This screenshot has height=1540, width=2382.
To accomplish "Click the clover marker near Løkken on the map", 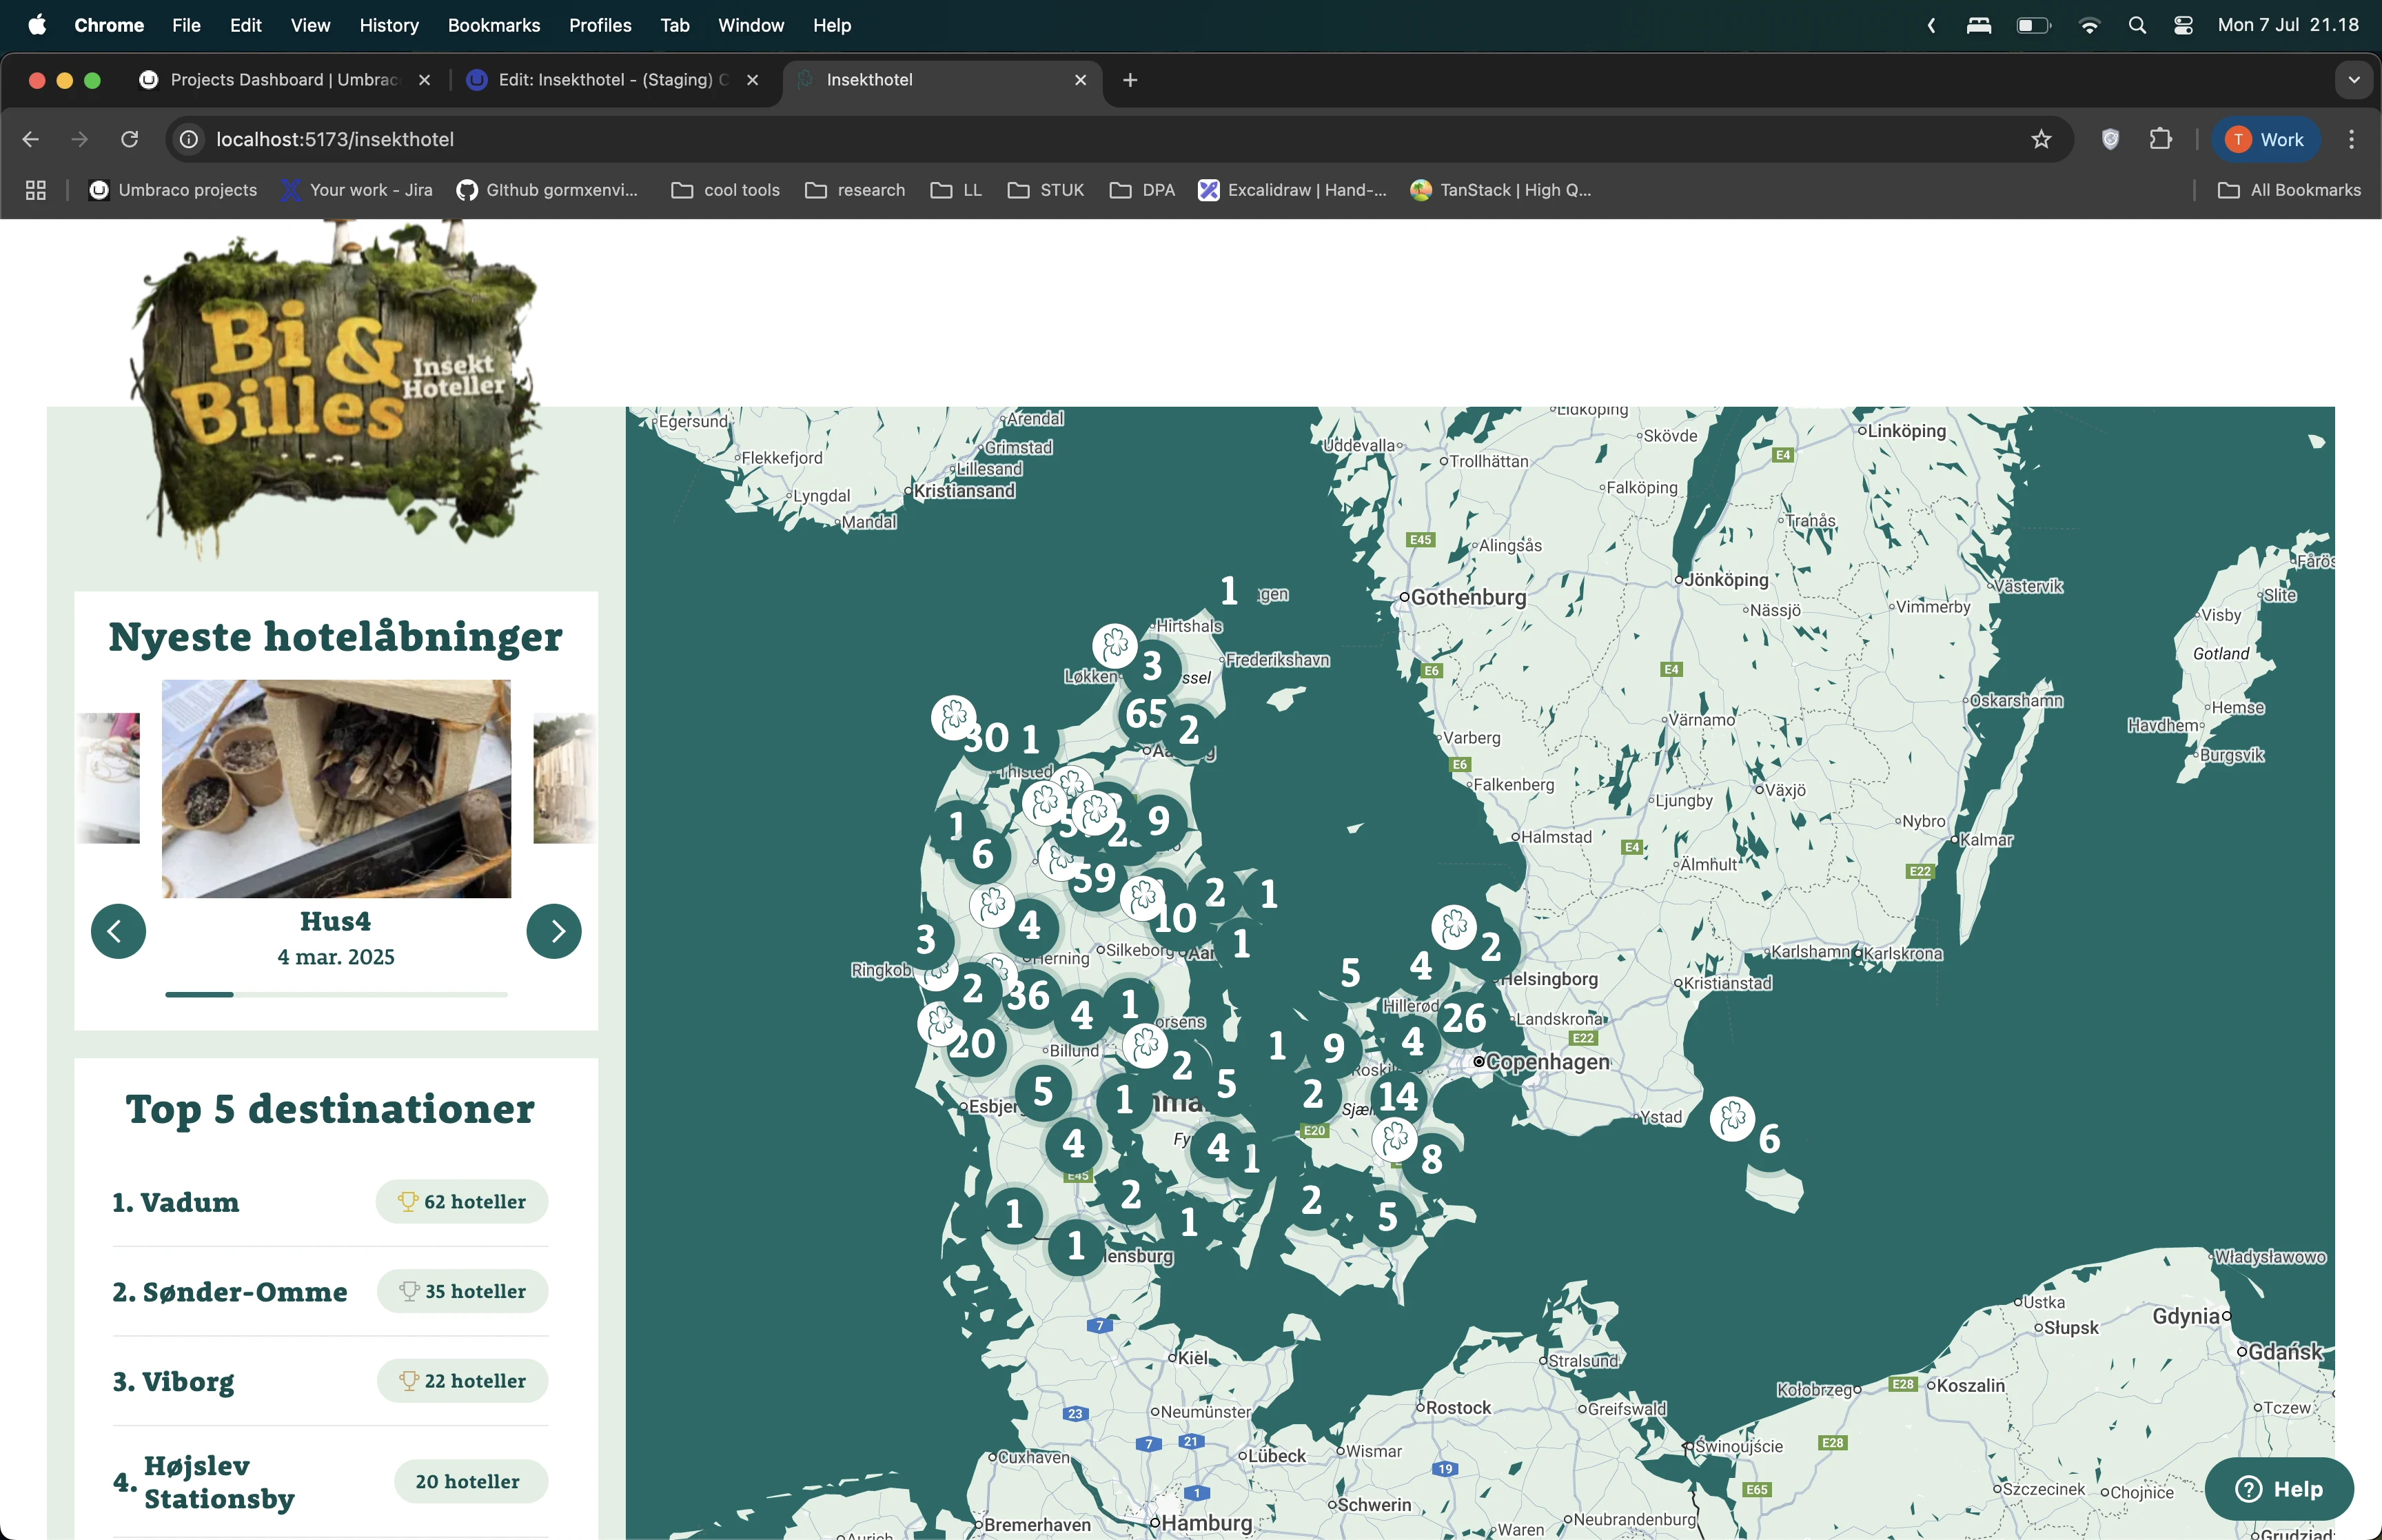I will pyautogui.click(x=1116, y=646).
